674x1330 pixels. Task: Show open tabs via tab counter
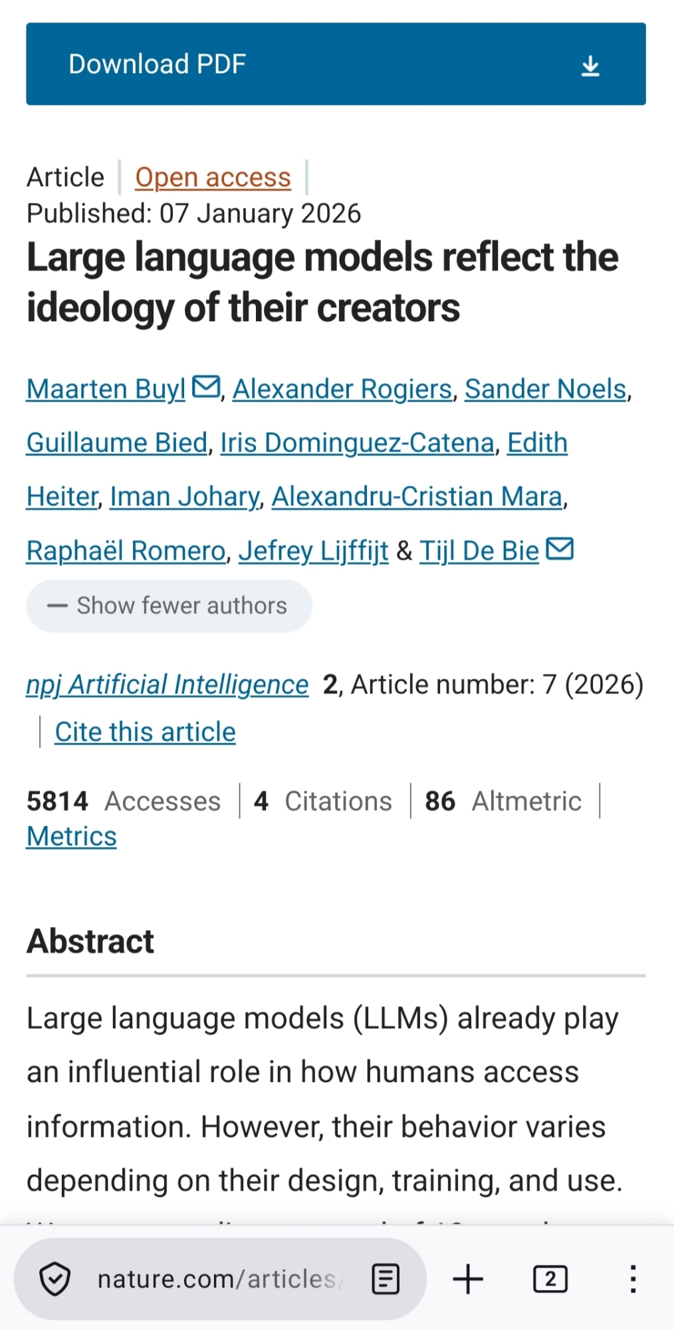pyautogui.click(x=550, y=1279)
